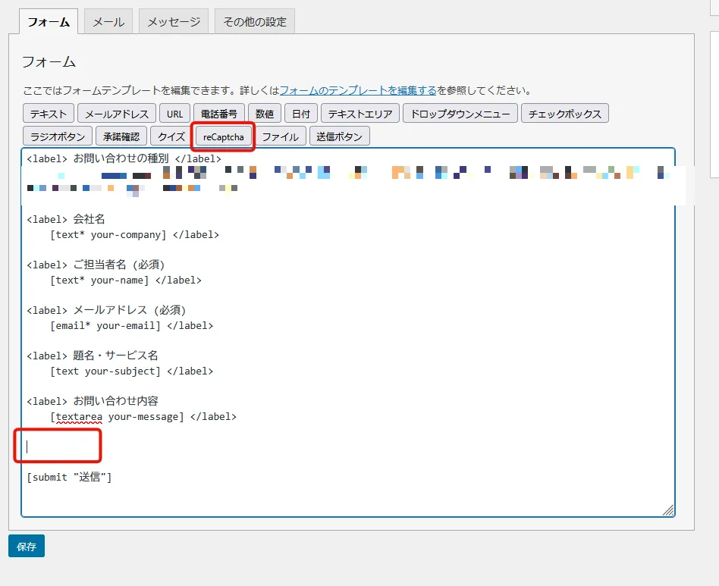Add a 日付 field tag

301,114
